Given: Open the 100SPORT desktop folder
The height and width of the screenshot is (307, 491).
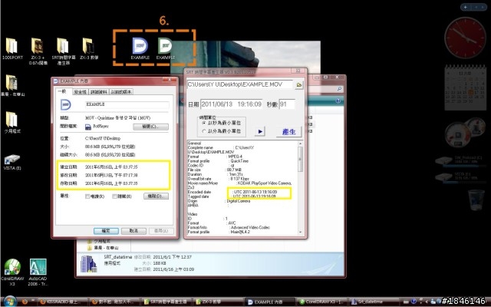Looking at the screenshot, I should tap(12, 48).
